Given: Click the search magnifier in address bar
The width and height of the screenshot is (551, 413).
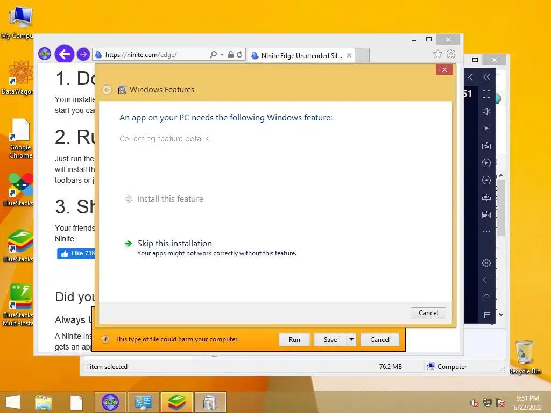Looking at the screenshot, I should (213, 54).
